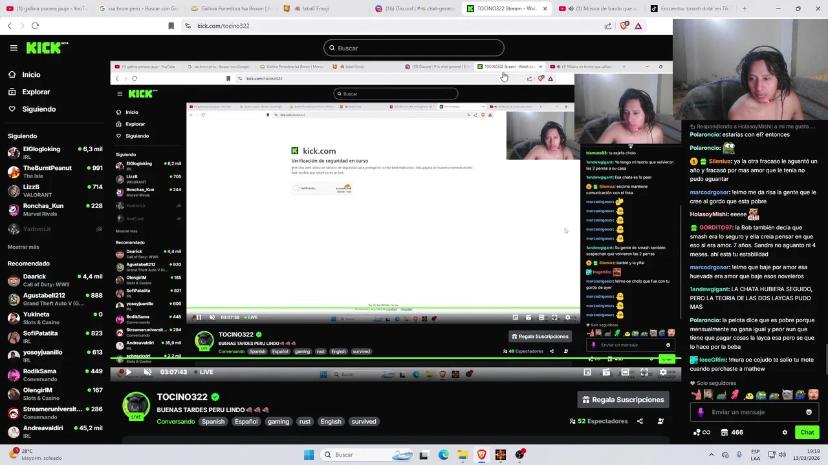Open yosoyjuanillo IRL channel

(55, 356)
